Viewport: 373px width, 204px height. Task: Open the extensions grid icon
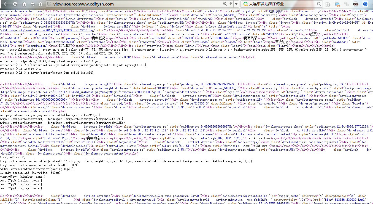(328, 4)
